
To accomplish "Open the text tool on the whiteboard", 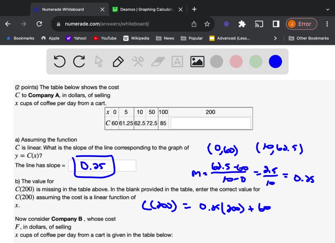I will [x=177, y=61].
